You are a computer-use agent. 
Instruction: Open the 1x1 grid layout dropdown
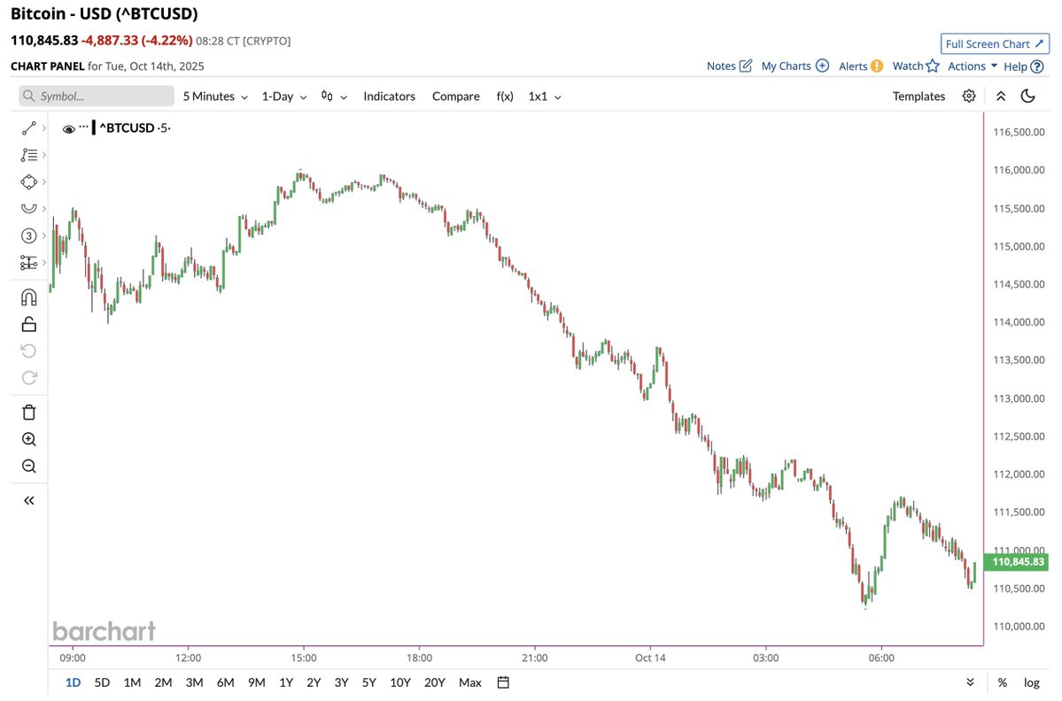(545, 96)
